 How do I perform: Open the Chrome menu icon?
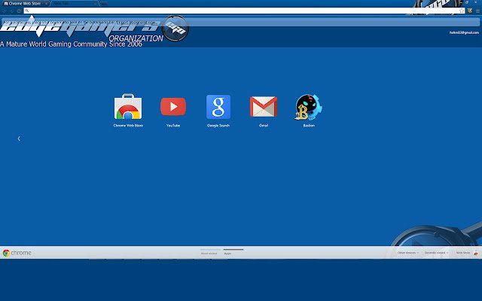477,11
